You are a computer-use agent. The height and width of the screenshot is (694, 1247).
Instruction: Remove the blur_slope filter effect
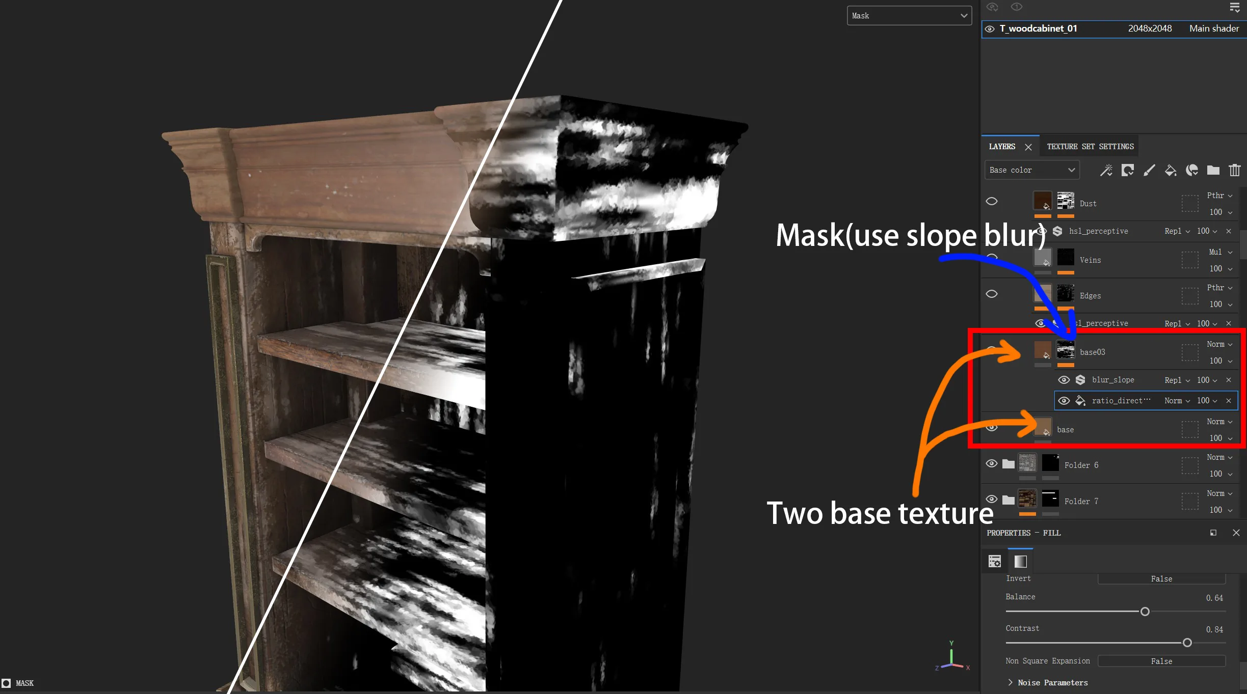pyautogui.click(x=1229, y=380)
